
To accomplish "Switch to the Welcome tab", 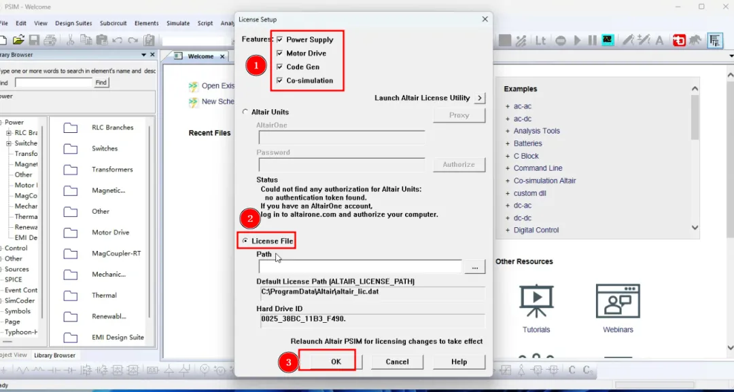I will (x=200, y=56).
